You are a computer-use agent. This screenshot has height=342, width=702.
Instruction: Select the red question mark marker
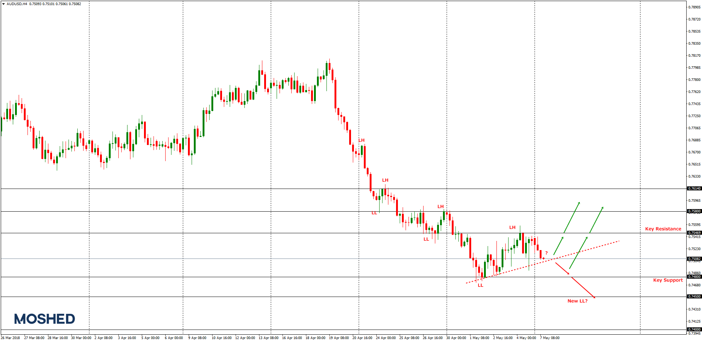coord(546,253)
